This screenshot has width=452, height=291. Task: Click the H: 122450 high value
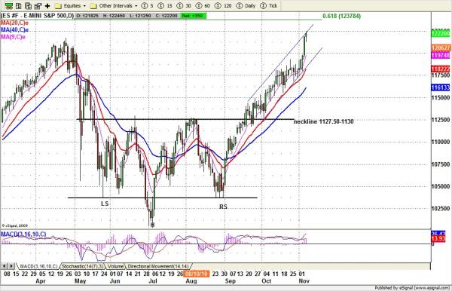pyautogui.click(x=114, y=16)
